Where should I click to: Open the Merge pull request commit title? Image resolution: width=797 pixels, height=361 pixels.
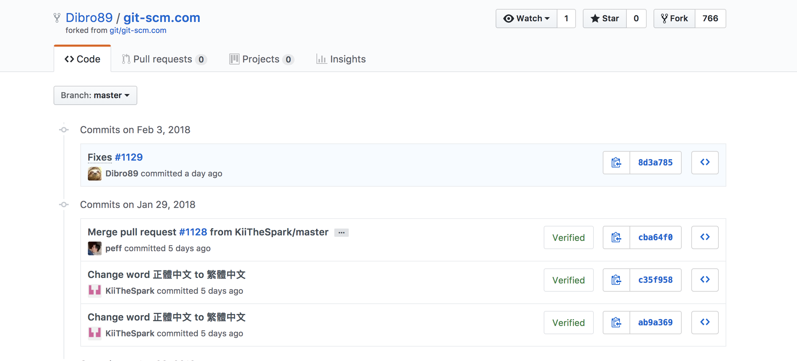tap(208, 232)
